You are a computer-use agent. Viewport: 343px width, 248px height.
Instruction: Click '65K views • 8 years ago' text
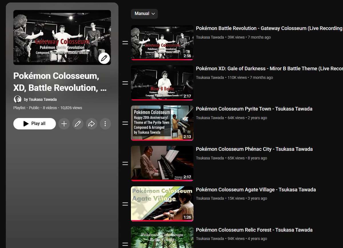pyautogui.click(x=247, y=158)
